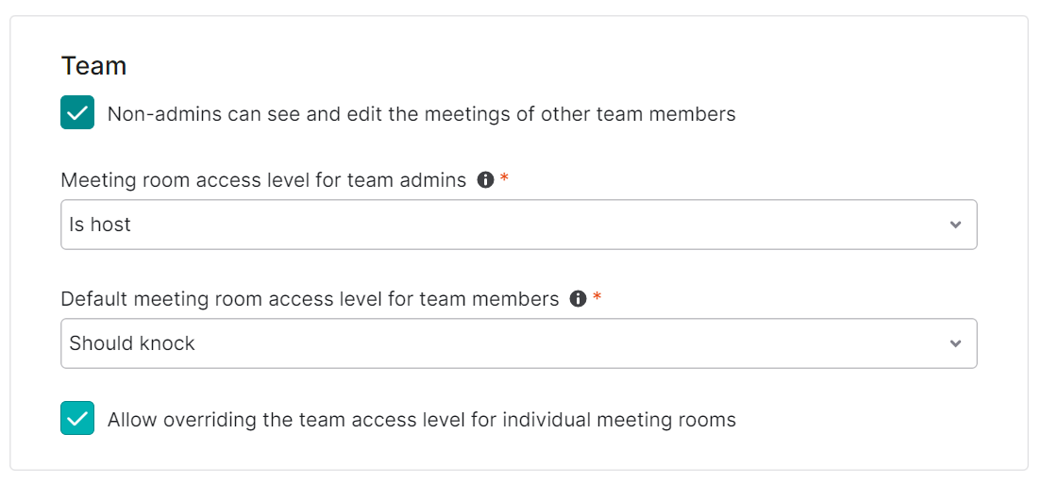Expand the default team members access dropdown
The image size is (1043, 484).
519,343
